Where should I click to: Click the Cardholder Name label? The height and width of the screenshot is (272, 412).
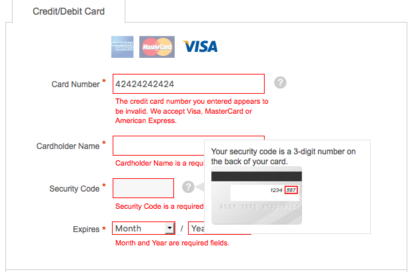67,146
